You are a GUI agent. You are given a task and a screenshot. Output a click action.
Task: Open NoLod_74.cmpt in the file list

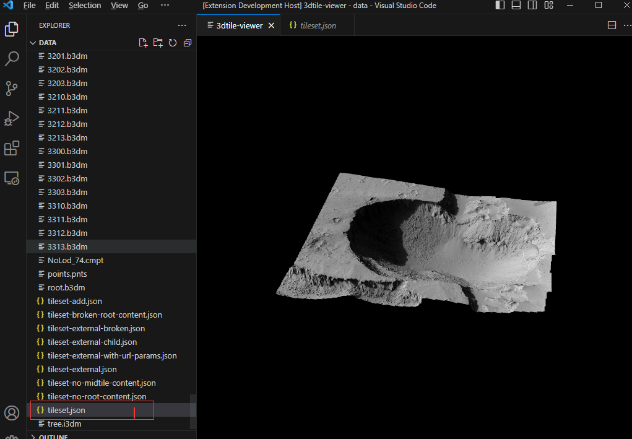(x=111, y=261)
